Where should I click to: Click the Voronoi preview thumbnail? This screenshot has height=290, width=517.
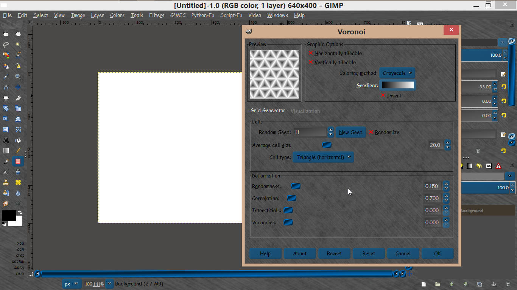(274, 74)
